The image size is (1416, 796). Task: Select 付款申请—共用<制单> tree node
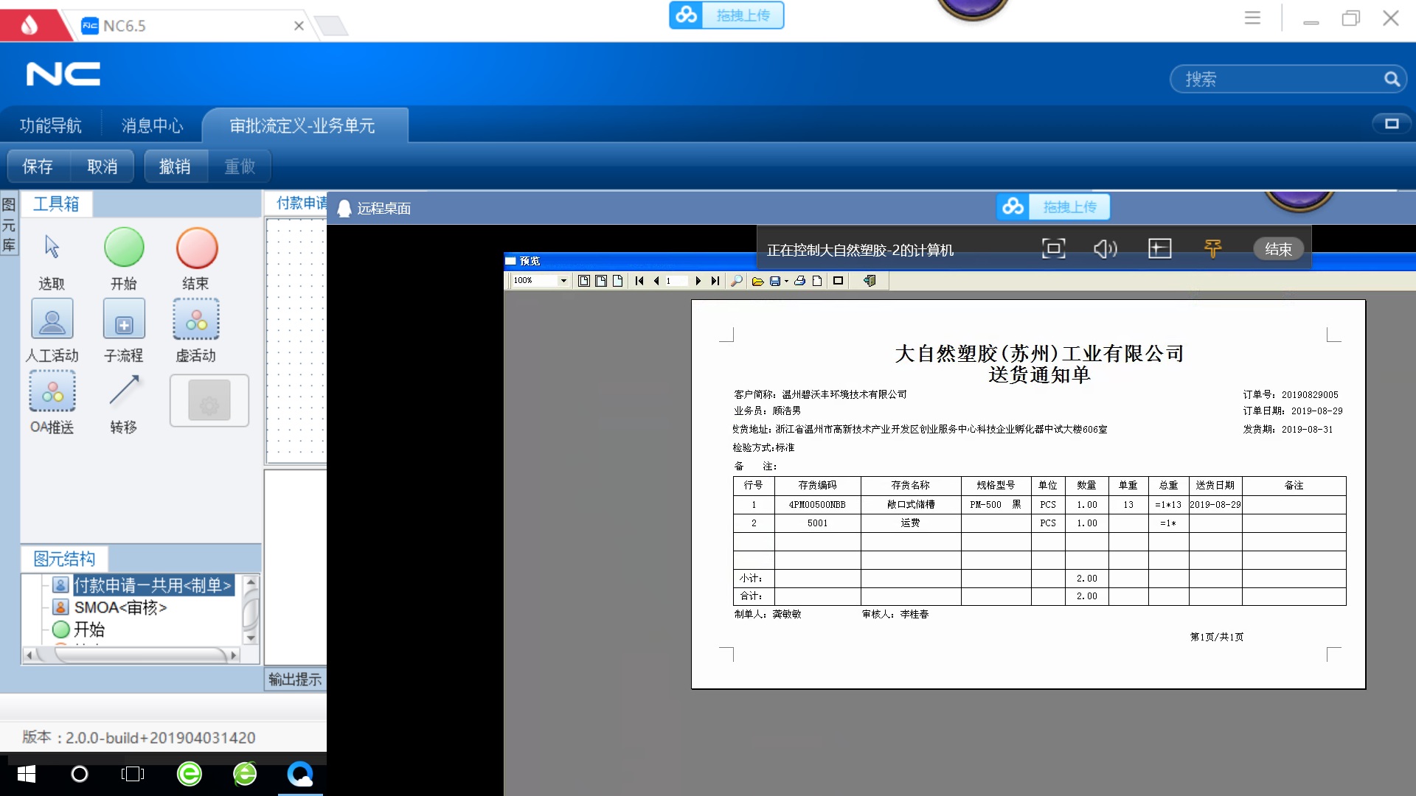153,585
